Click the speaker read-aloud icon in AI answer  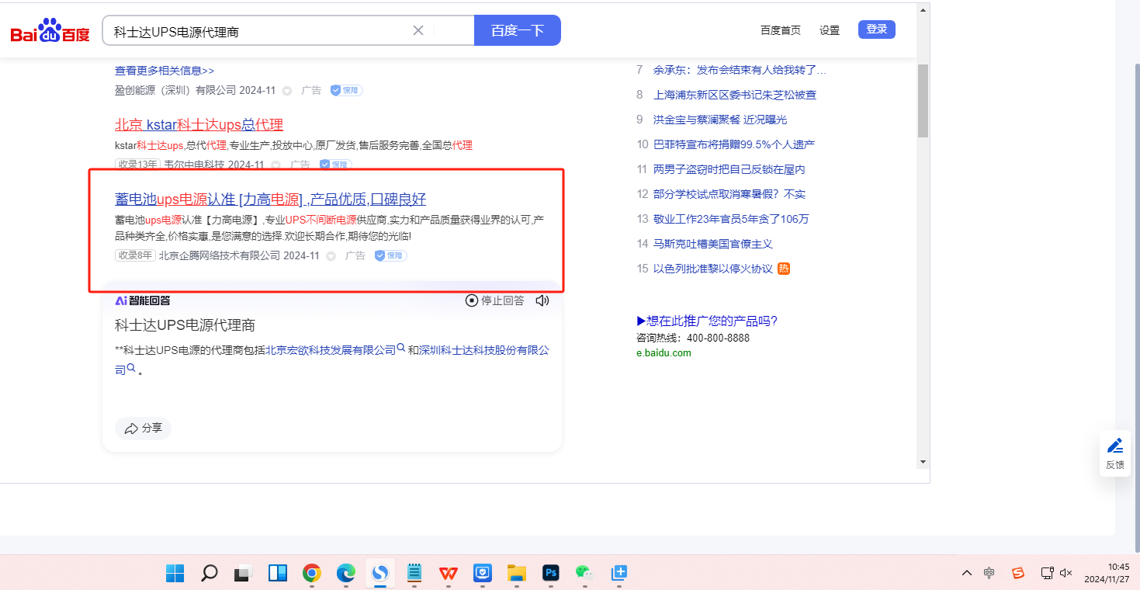(x=542, y=300)
